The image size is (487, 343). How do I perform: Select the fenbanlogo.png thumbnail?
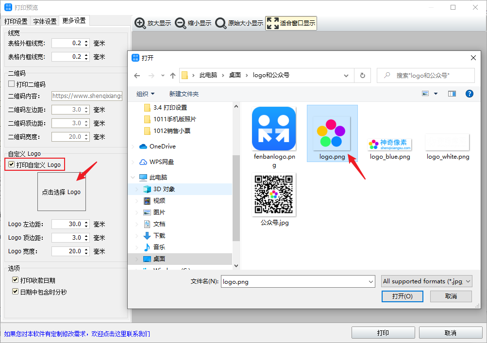tap(274, 129)
